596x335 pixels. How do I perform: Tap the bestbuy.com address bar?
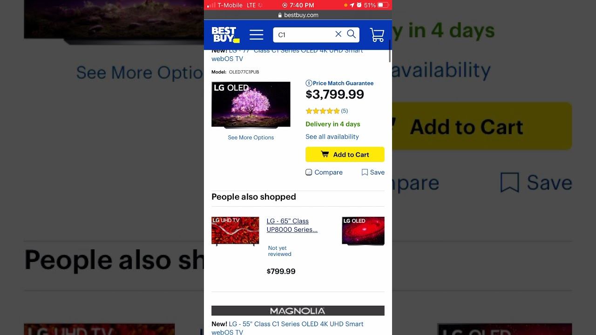click(x=298, y=15)
